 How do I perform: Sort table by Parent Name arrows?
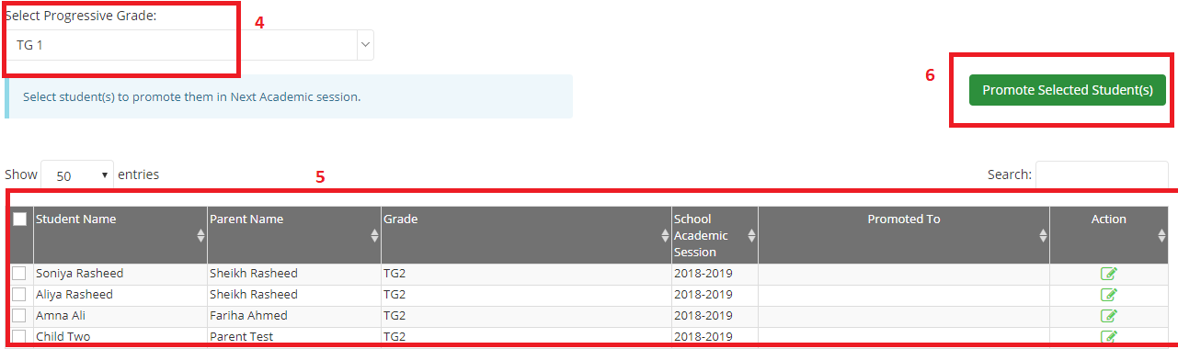tap(374, 236)
